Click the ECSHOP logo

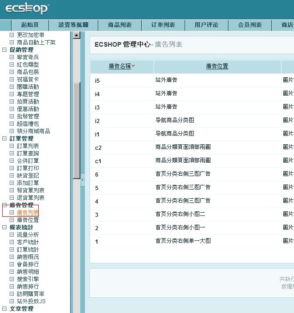point(28,8)
